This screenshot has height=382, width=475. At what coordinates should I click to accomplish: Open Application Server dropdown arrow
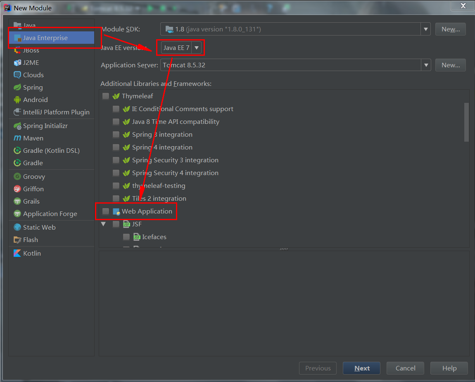coord(426,65)
